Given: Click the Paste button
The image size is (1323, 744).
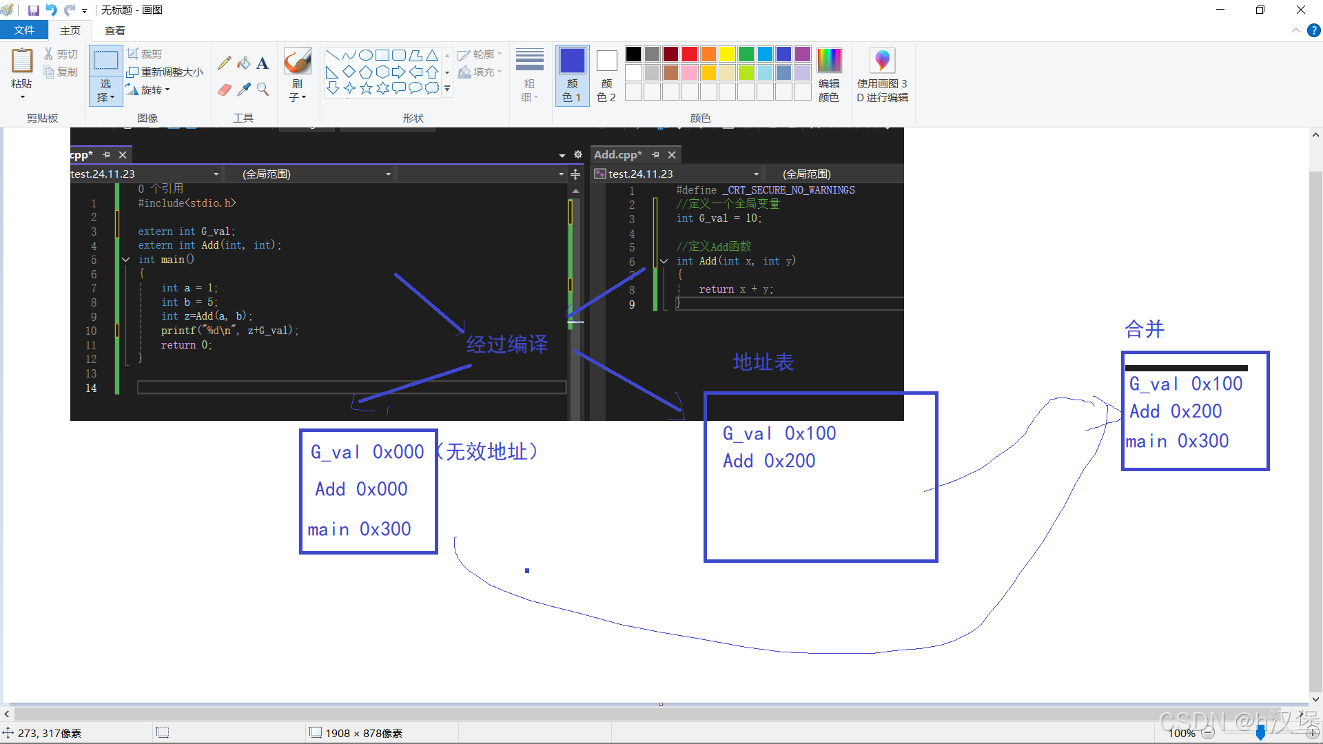Looking at the screenshot, I should 21,62.
